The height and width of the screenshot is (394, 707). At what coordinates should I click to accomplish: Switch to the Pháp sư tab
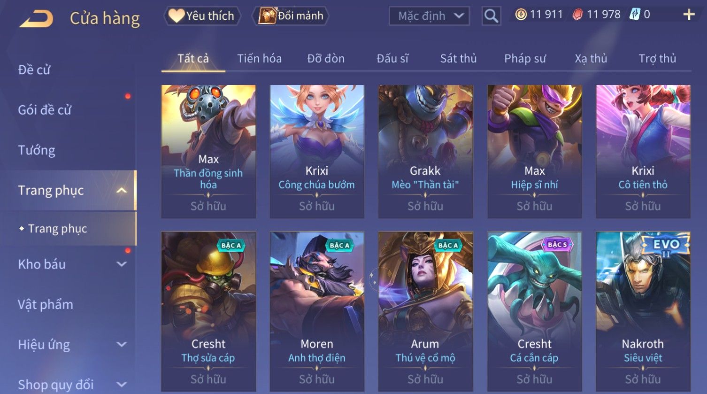click(x=525, y=59)
